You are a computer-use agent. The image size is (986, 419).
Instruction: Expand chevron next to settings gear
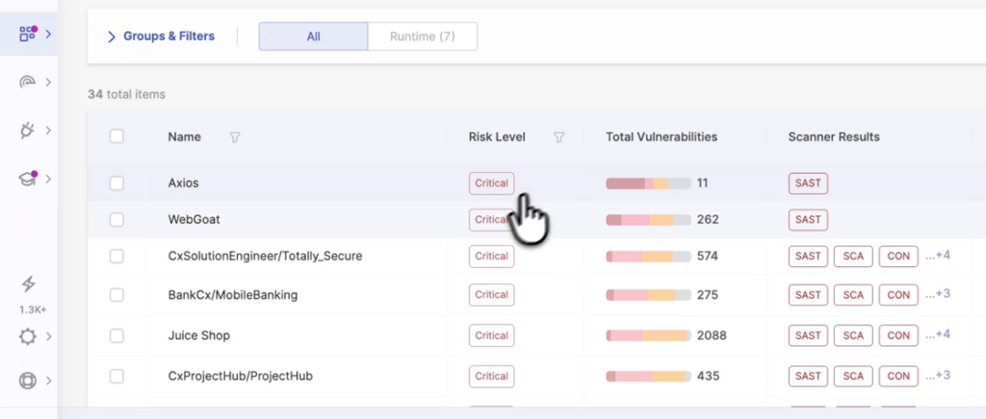pos(48,336)
